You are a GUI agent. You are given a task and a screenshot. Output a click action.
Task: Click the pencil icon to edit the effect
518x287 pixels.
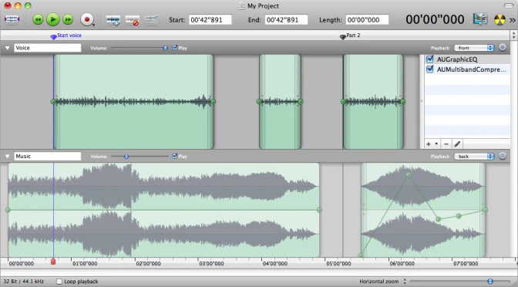click(457, 143)
